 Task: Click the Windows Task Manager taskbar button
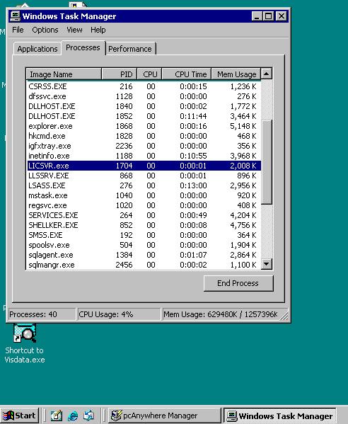(x=279, y=416)
